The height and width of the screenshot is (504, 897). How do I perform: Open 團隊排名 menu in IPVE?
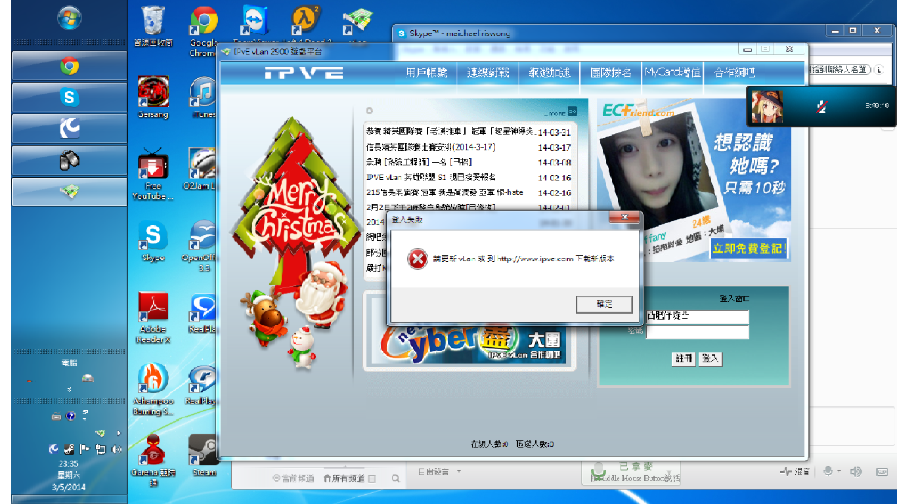coord(611,73)
